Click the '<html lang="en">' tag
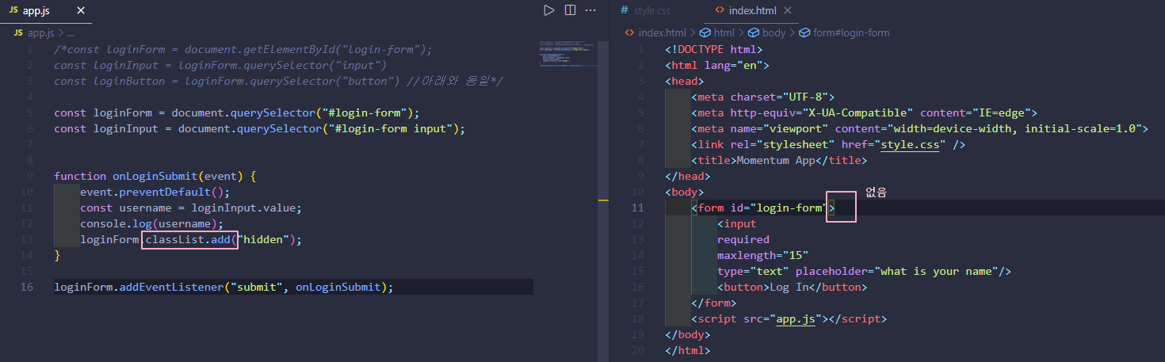The height and width of the screenshot is (362, 1165). coord(717,65)
